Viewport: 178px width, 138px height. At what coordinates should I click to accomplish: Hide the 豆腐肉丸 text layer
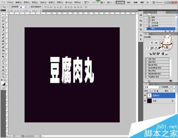tap(145, 95)
